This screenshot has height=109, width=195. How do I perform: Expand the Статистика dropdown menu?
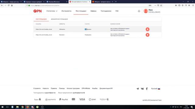(x=52, y=11)
